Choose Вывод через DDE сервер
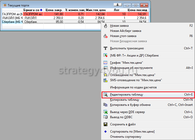Image resolution: width=195 pixels, height=140 pixels. click(x=127, y=112)
